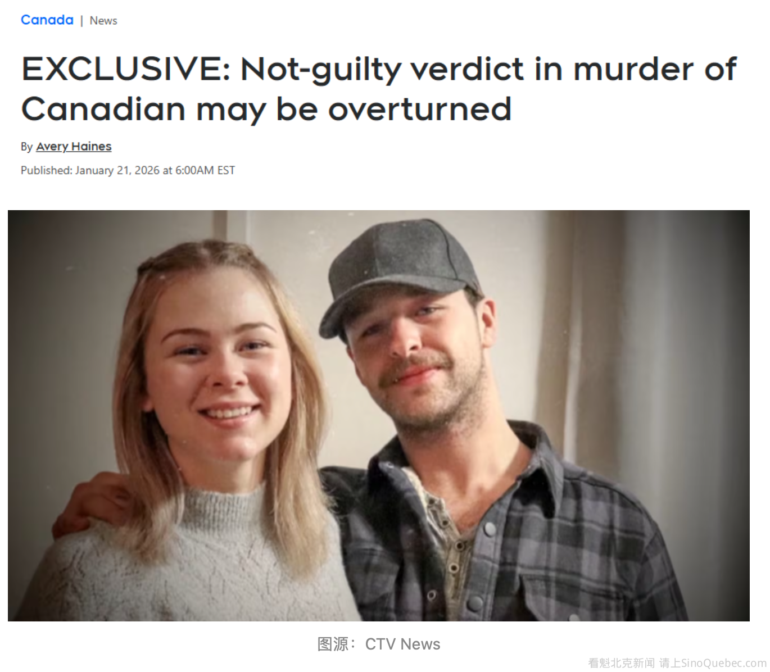Click the News breadcrumb label

pos(103,21)
